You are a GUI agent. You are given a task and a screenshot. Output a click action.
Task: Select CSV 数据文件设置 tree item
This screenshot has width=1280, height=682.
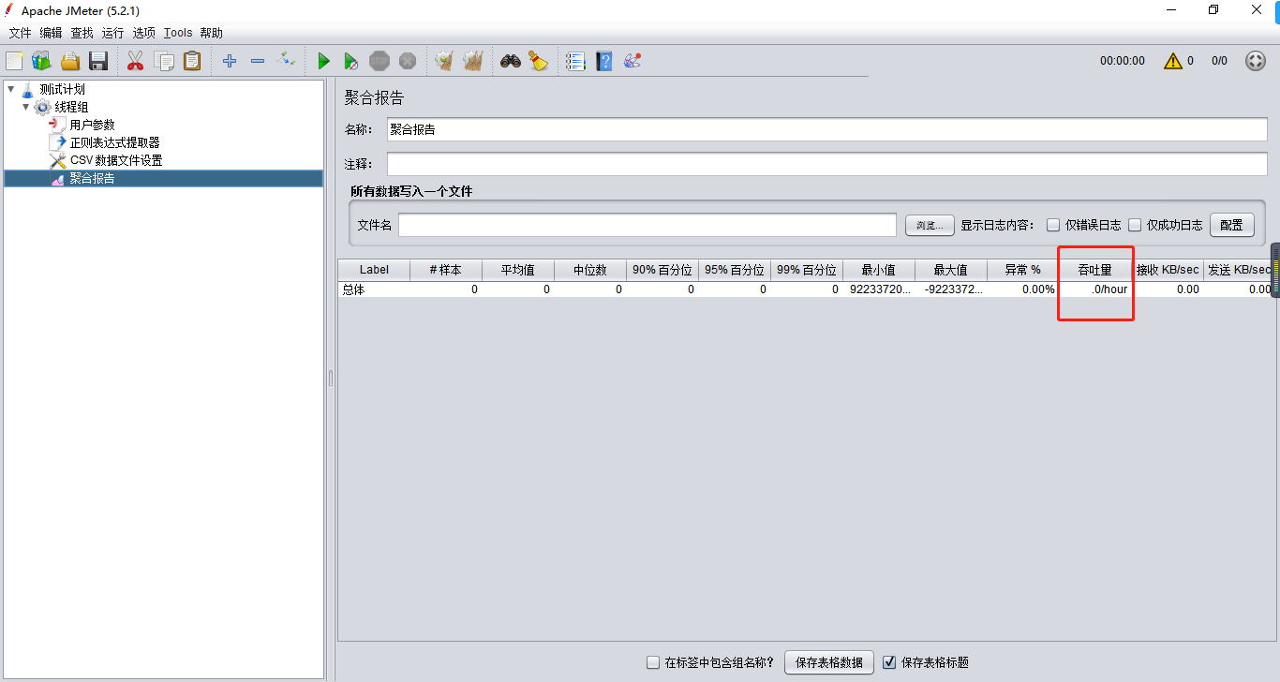116,160
